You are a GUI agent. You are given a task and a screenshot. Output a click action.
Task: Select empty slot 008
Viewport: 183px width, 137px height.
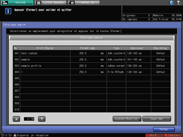pos(92,97)
